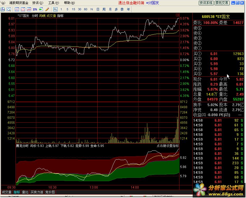Select the 量比 bottom tab
This screenshot has height=198, width=246.
coord(25,192)
